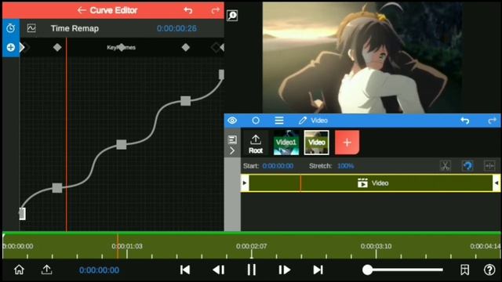Go up to Root group
This screenshot has width=502, height=282.
point(256,144)
